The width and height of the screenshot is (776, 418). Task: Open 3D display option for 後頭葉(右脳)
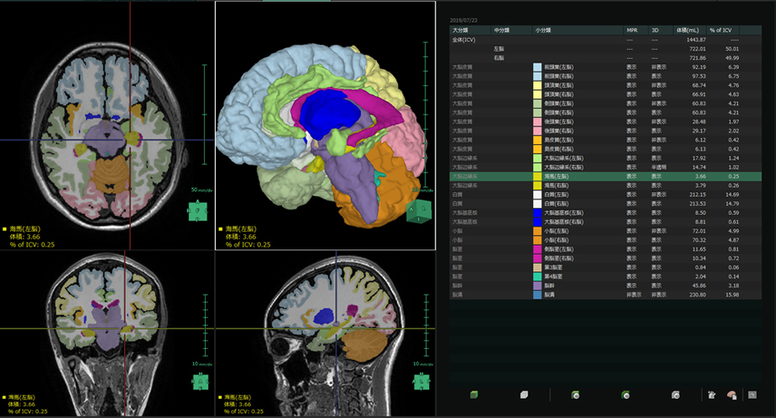(656, 131)
